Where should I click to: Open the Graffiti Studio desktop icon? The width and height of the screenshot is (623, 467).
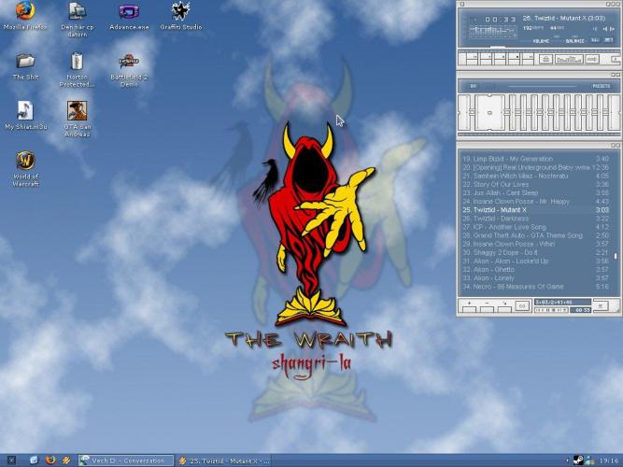(180, 11)
